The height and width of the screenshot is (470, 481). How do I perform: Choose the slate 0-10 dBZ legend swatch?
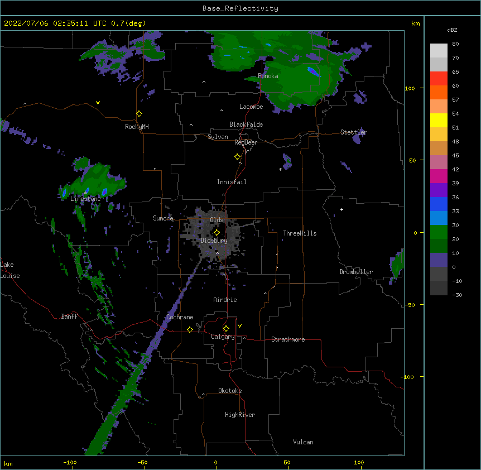click(439, 260)
